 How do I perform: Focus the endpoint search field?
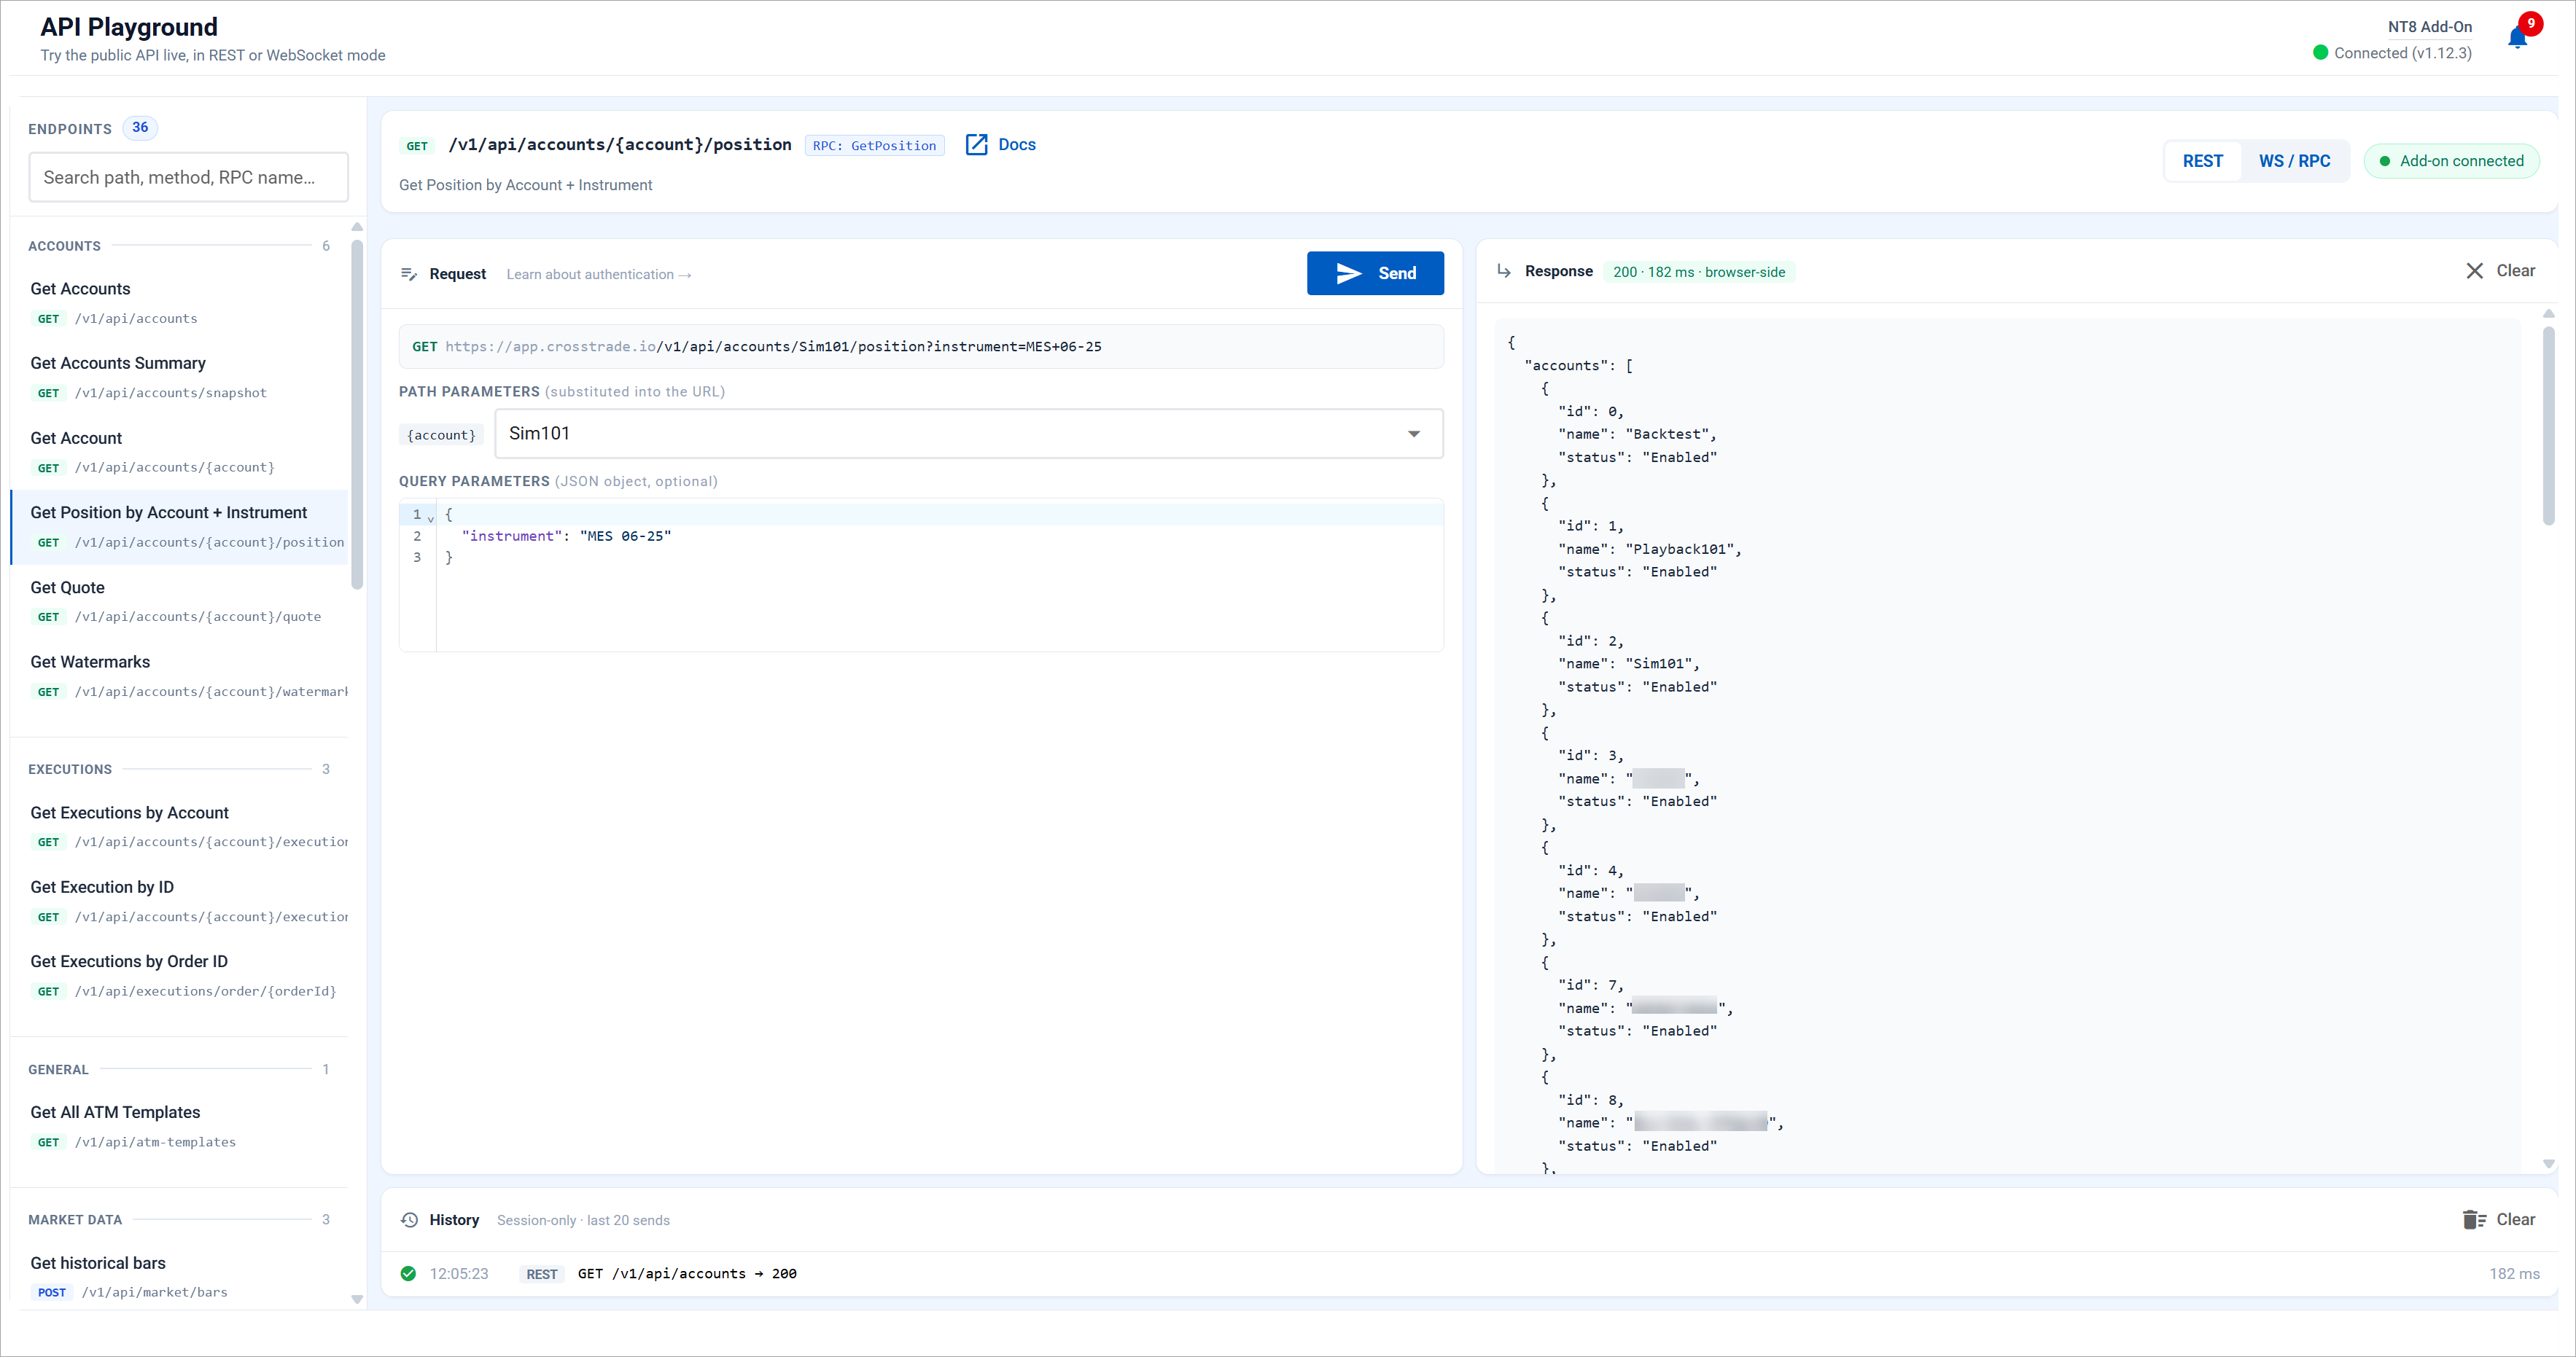pyautogui.click(x=188, y=177)
